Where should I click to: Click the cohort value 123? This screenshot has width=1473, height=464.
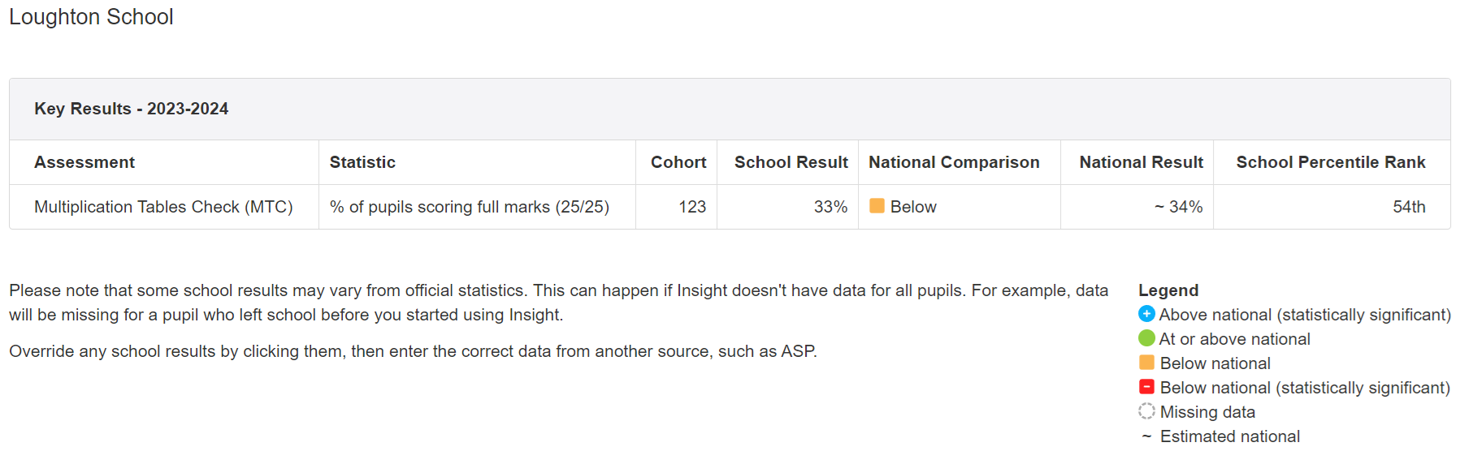(x=692, y=207)
